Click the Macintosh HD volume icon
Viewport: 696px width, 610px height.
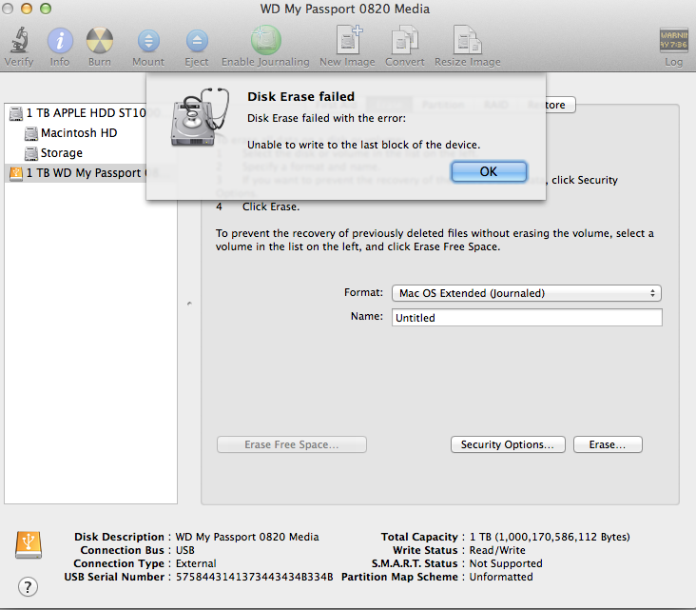pyautogui.click(x=31, y=133)
